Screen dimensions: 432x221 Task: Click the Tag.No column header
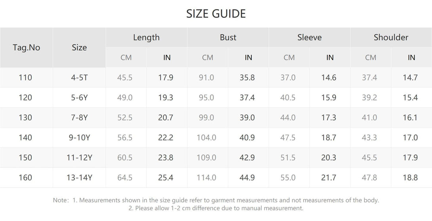(27, 47)
